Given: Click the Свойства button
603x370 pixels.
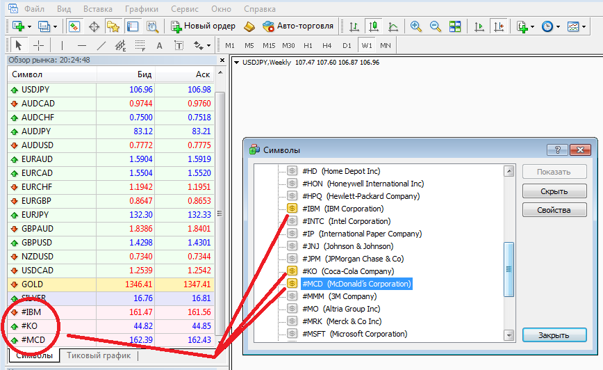Looking at the screenshot, I should point(554,210).
